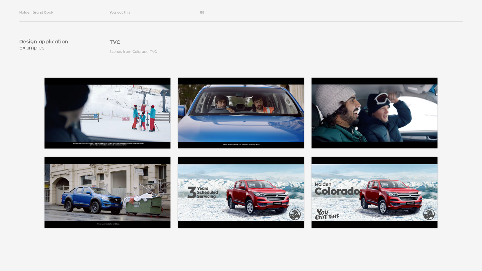Click Holden lion logo in Colorado frame

point(429,214)
